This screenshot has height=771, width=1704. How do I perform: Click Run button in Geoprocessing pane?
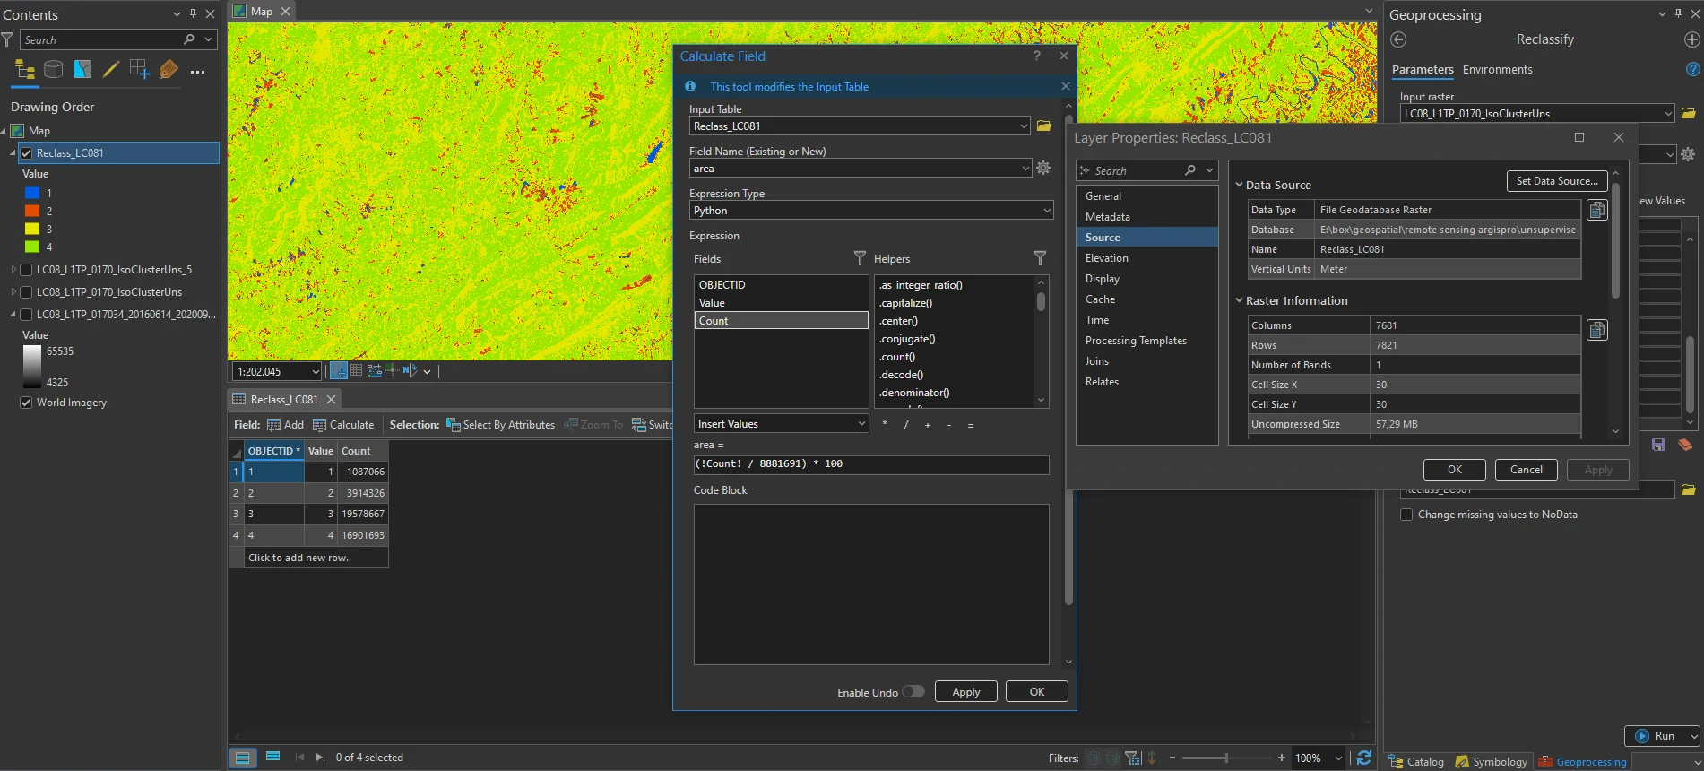(x=1655, y=736)
